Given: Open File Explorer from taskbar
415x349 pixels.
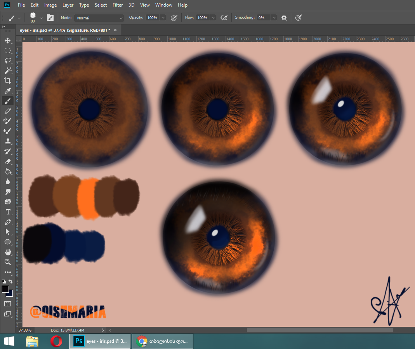Looking at the screenshot, I should click(32, 341).
